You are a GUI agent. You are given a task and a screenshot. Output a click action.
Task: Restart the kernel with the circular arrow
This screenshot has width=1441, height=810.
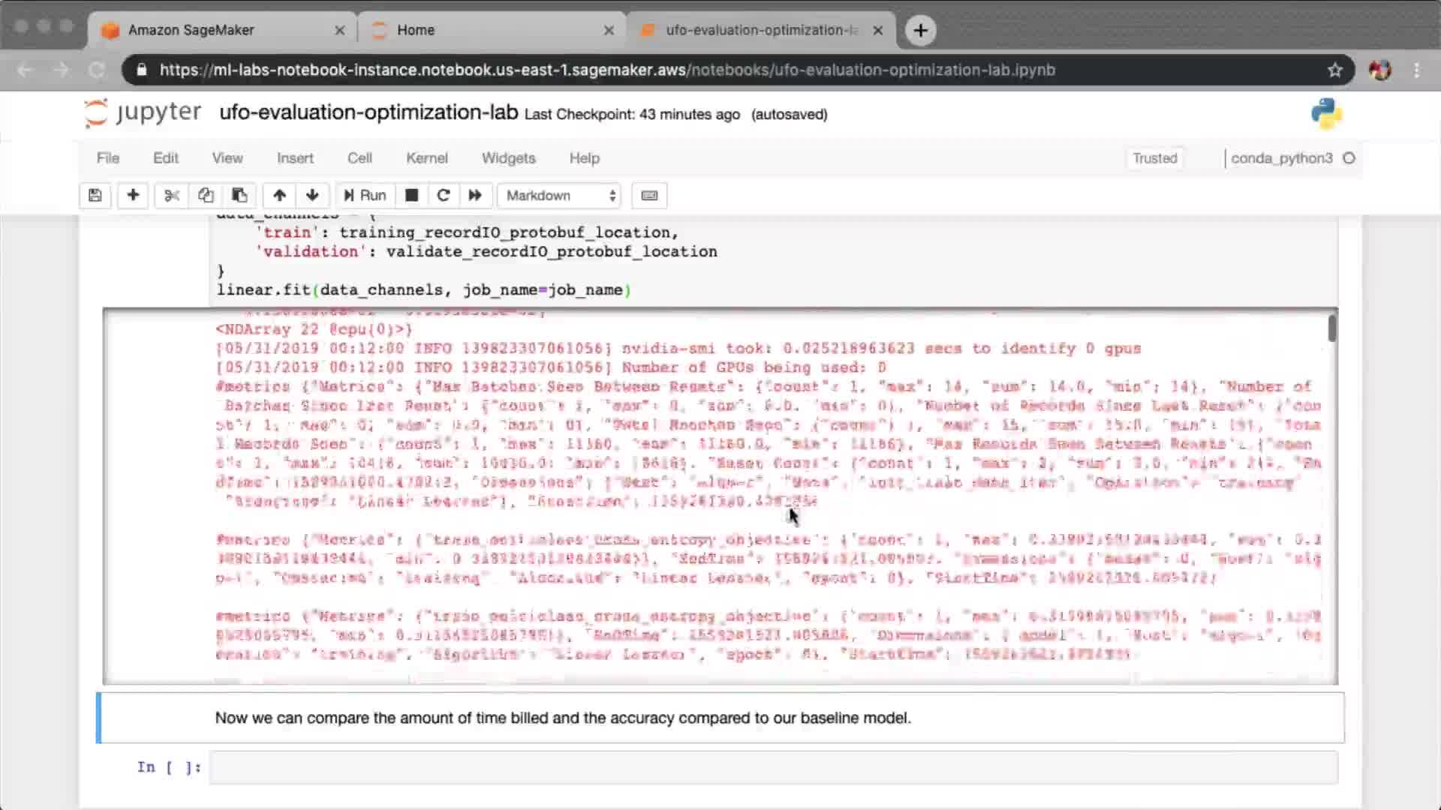tap(443, 196)
